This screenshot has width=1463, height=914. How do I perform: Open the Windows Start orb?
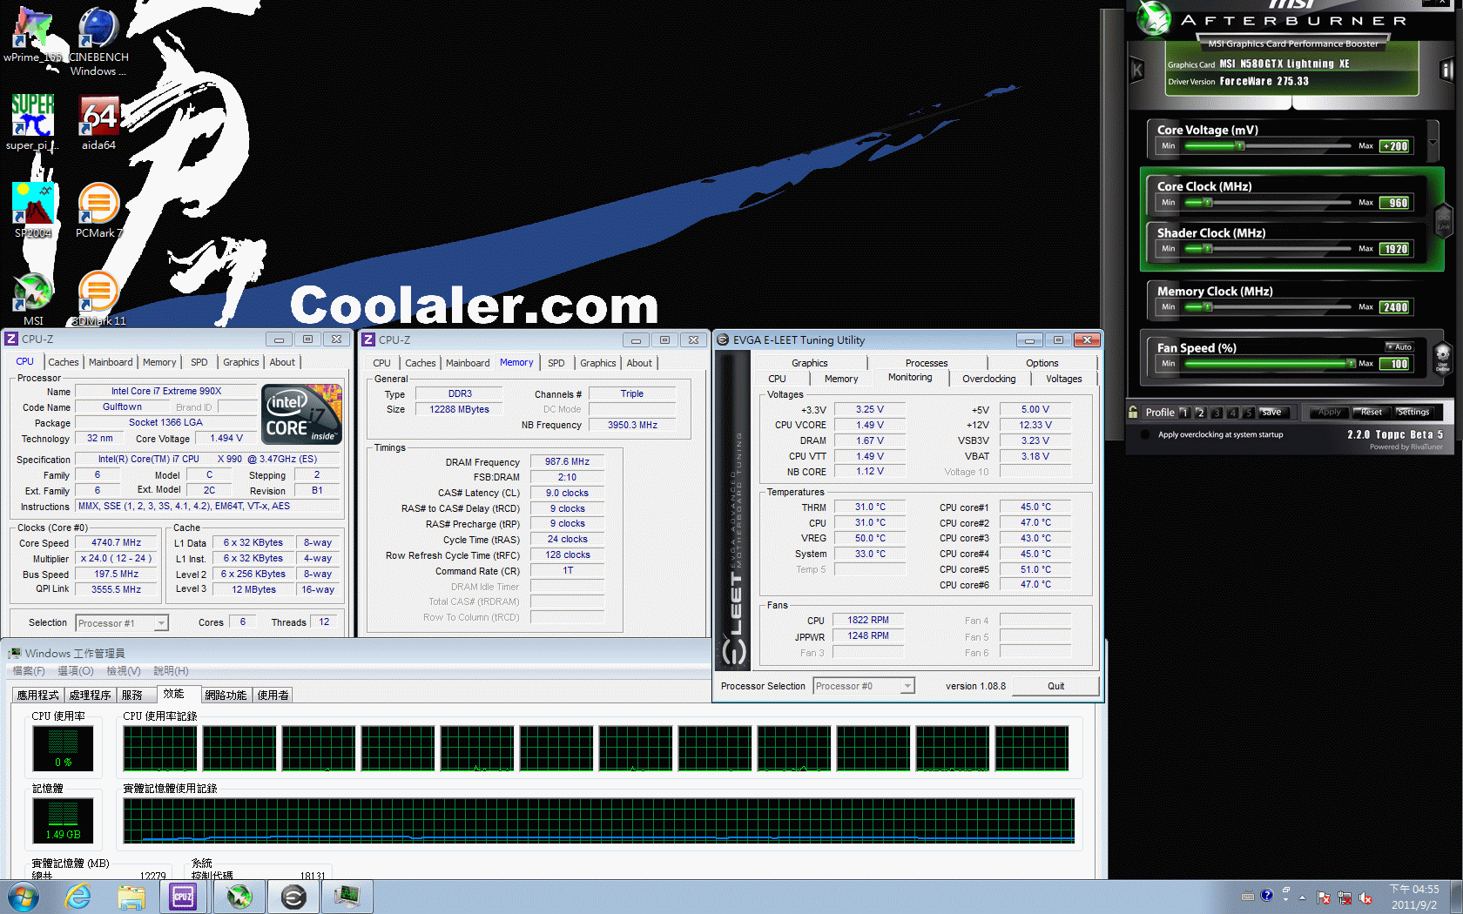coord(24,897)
